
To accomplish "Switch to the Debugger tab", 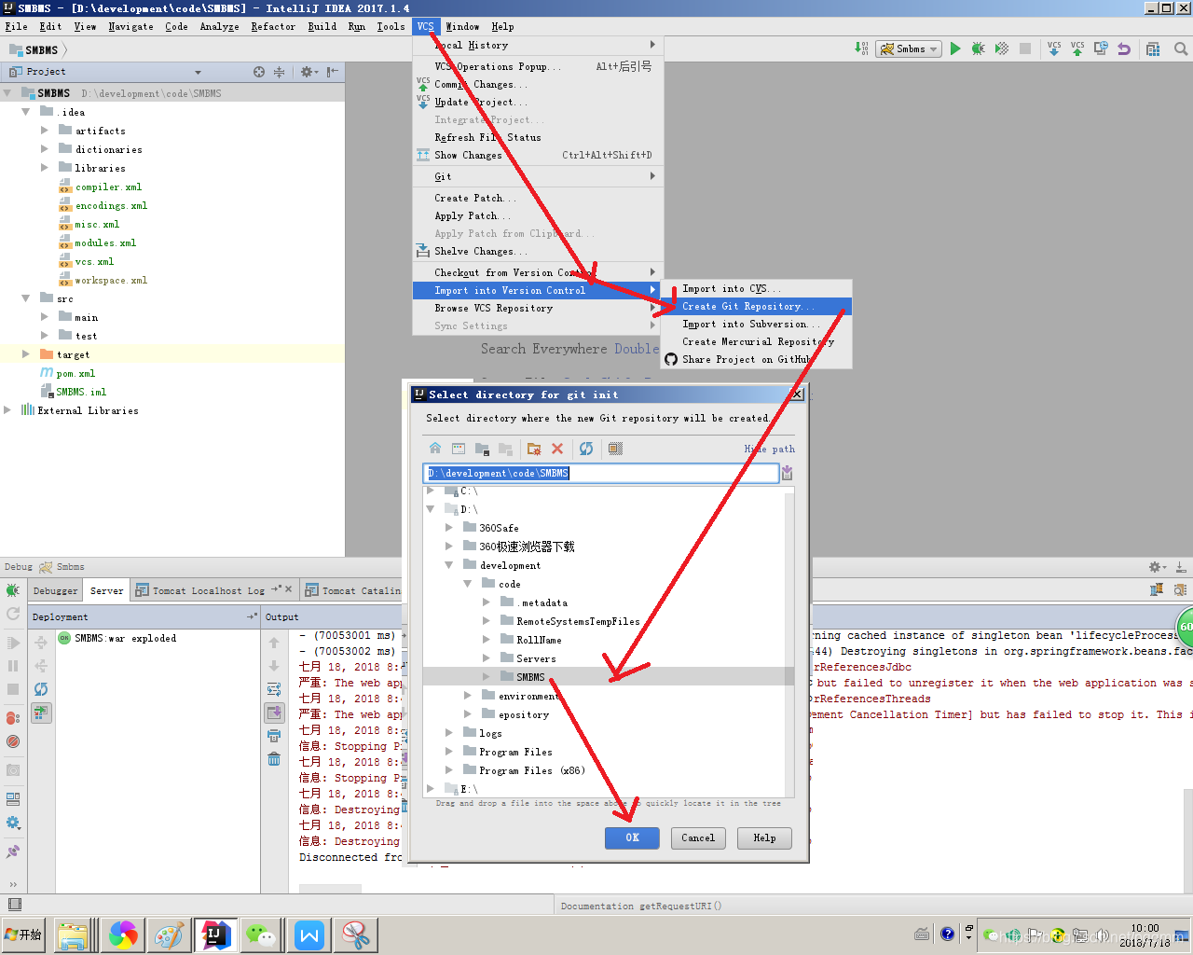I will pos(56,590).
